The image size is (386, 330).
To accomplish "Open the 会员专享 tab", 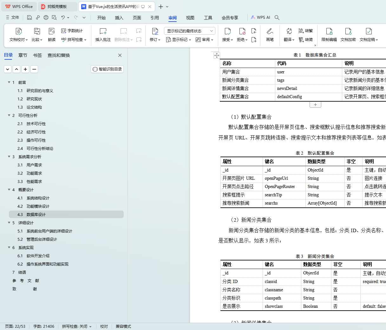I will (x=230, y=18).
